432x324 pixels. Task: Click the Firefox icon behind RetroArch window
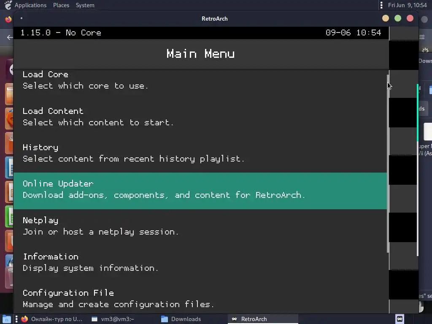point(8,19)
